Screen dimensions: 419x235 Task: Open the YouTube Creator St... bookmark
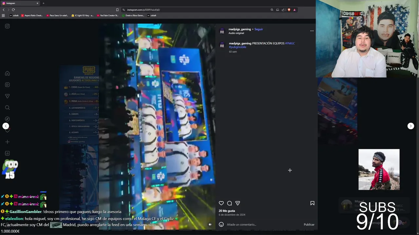(x=107, y=15)
